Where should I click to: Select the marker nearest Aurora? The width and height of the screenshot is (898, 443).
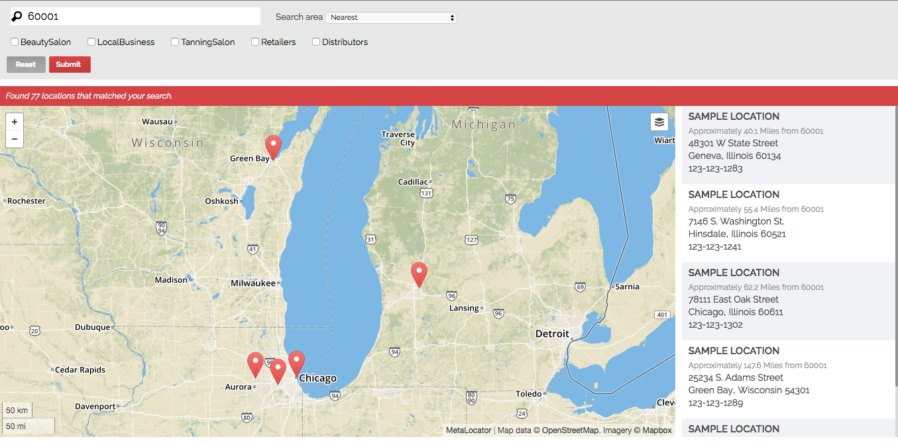coord(255,365)
